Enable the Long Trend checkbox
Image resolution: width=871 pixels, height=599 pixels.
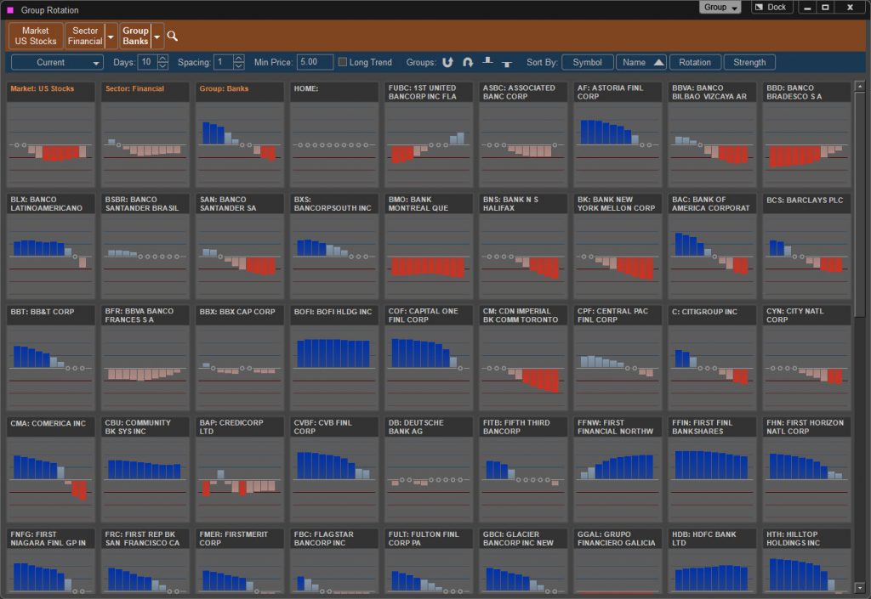pos(343,62)
